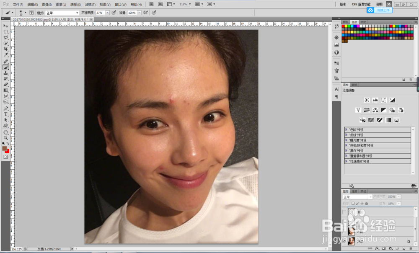The height and width of the screenshot is (253, 419).
Task: Expand the "曝光度"预设 list
Action: [x=347, y=140]
